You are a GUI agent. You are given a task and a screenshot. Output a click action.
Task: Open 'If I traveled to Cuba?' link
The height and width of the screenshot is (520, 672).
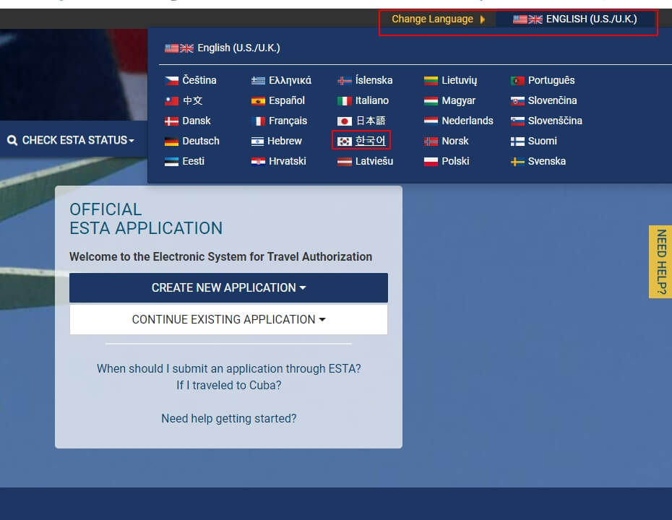229,386
